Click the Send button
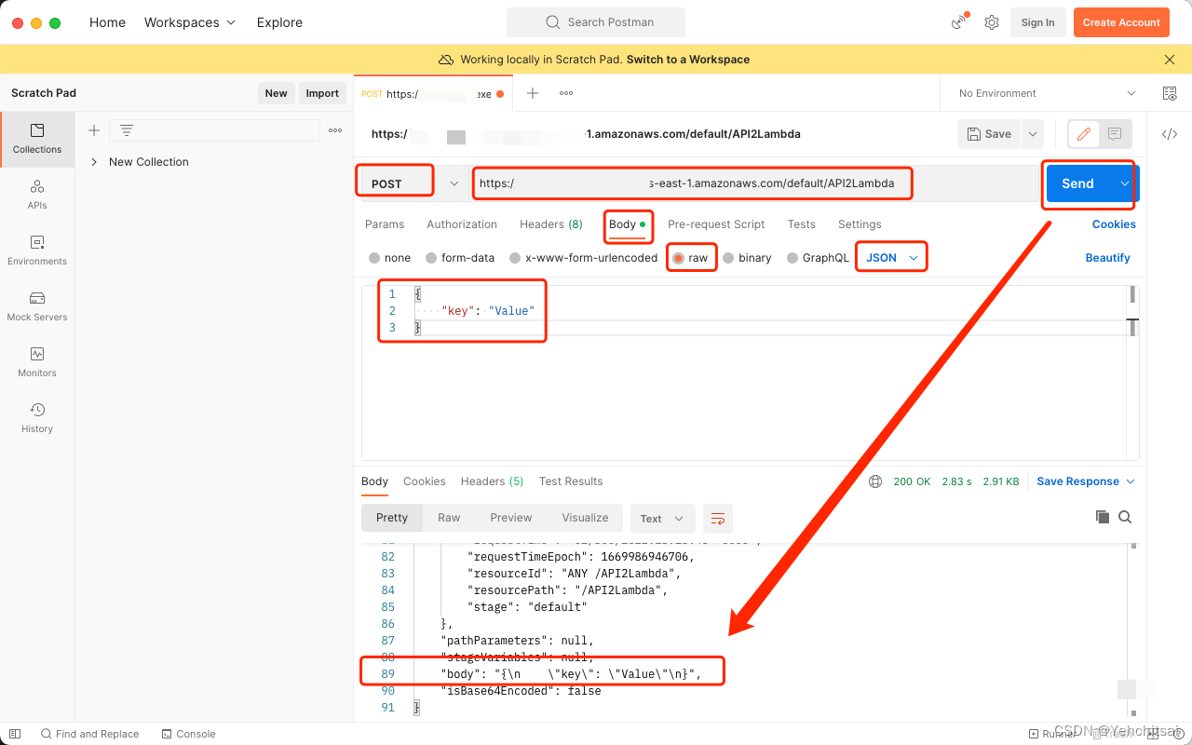1192x745 pixels. click(x=1078, y=183)
